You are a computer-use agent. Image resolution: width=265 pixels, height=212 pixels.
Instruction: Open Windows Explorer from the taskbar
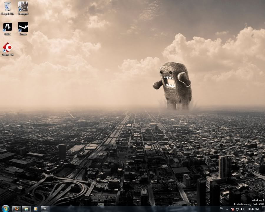coord(26,209)
